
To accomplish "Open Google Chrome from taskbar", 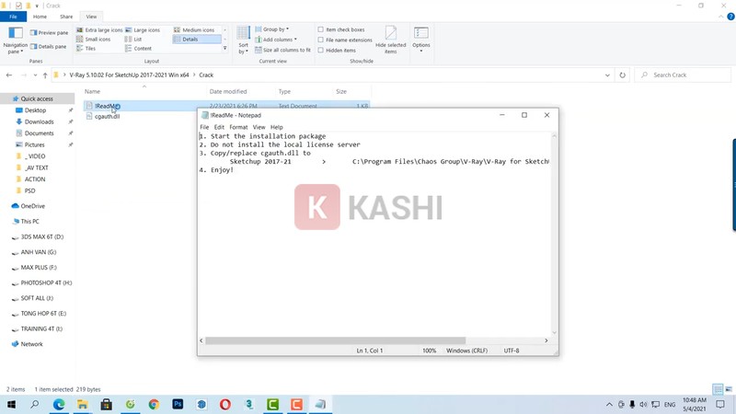I will [x=154, y=404].
